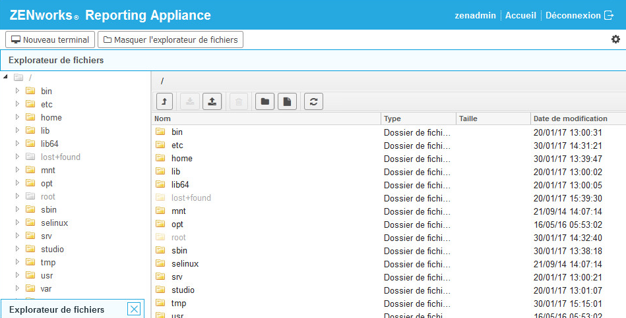Screen dimensions: 626x318
Task: Collapse the root / tree node
Action: click(6, 78)
